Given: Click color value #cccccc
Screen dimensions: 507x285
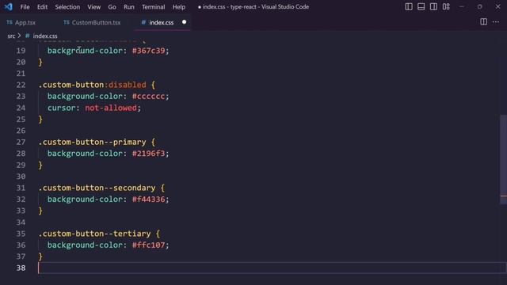Looking at the screenshot, I should pos(148,97).
